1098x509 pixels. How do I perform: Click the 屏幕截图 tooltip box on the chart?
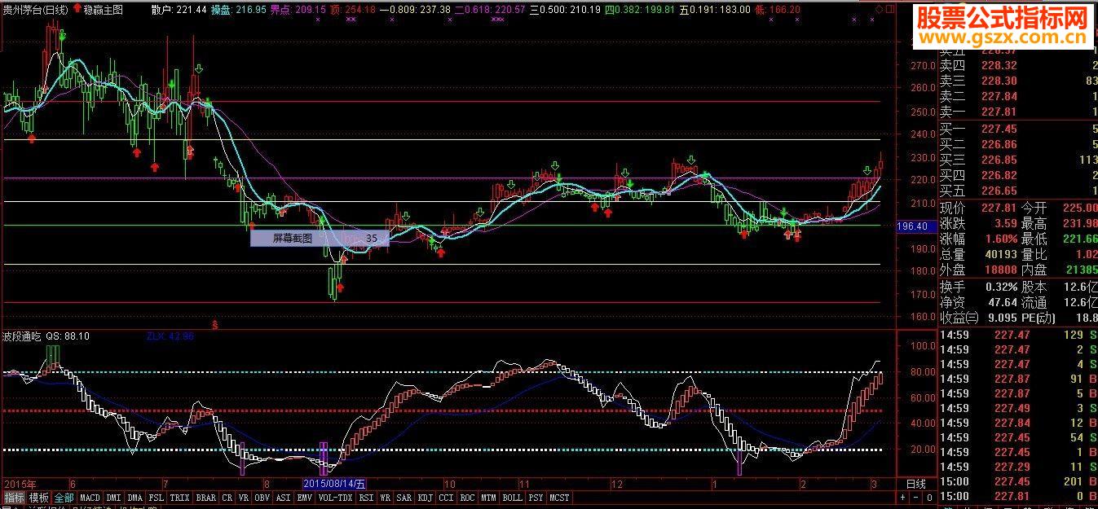320,239
